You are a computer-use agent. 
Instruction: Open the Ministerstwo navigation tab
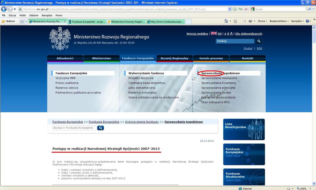pos(102,58)
